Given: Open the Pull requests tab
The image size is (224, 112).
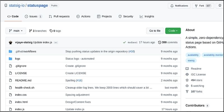Looking at the screenshot, I should coord(59,17).
